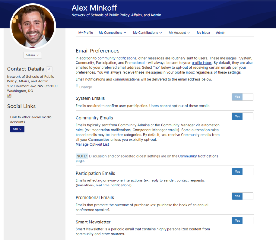Follow the Community Notifications link in the note
The width and height of the screenshot is (276, 240).
(x=198, y=156)
